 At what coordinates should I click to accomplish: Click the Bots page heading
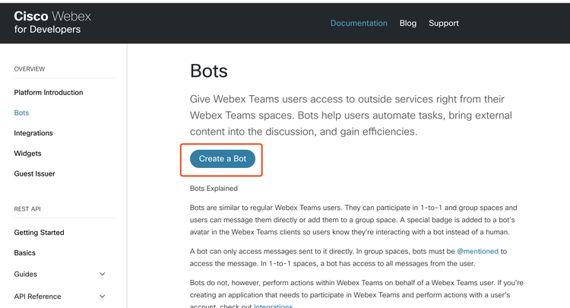209,71
